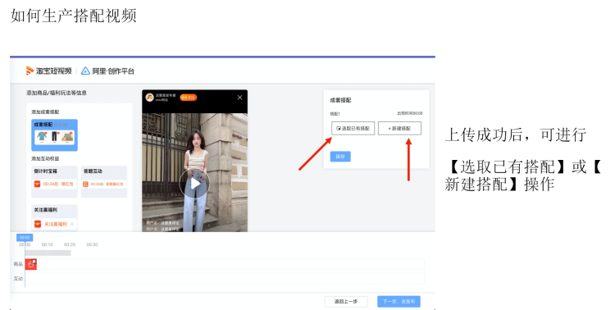615x310 pixels.
Task: Click the gray clip bar in timeline
Action: 48,253
